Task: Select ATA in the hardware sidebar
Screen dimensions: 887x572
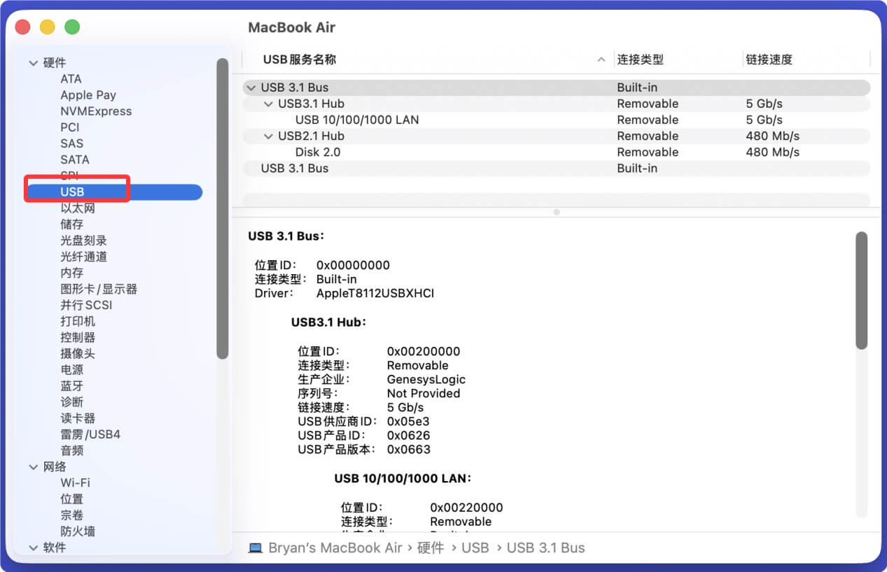Action: coord(72,78)
